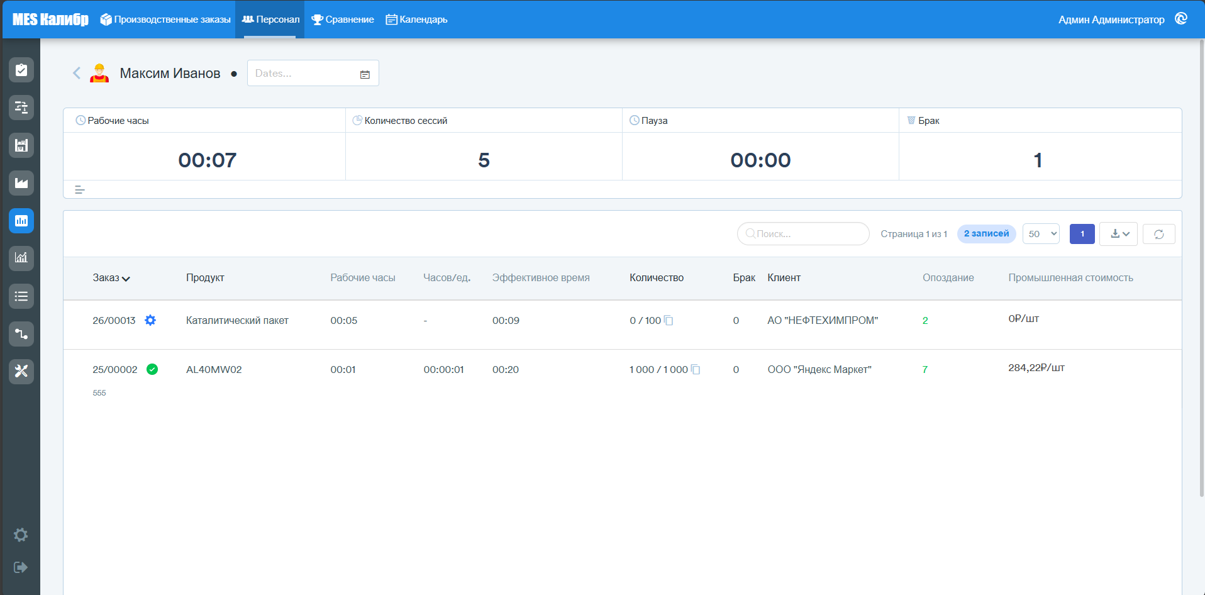Open the sliders settings sidebar icon
This screenshot has height=595, width=1205.
click(x=21, y=108)
